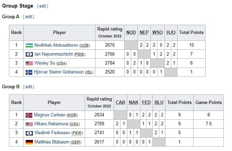The width and height of the screenshot is (232, 151).
Task: Click USA flag icon beside Wesley So
Action: tap(29, 63)
